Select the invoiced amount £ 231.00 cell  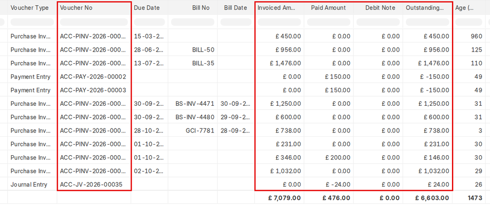(280, 144)
